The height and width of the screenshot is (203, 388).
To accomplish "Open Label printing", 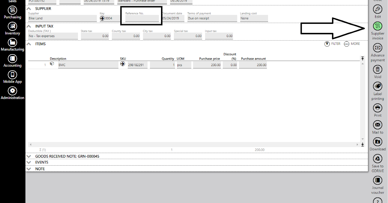I will 377,86.
